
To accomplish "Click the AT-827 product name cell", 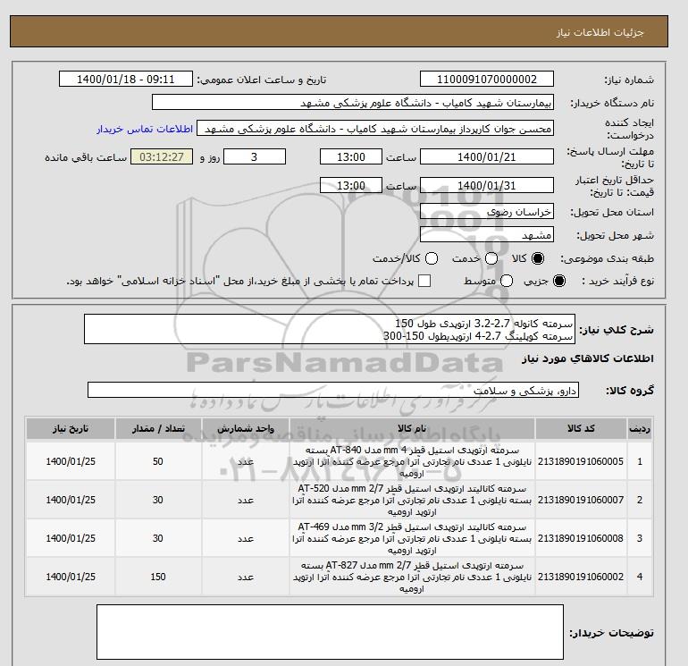I will click(412, 577).
